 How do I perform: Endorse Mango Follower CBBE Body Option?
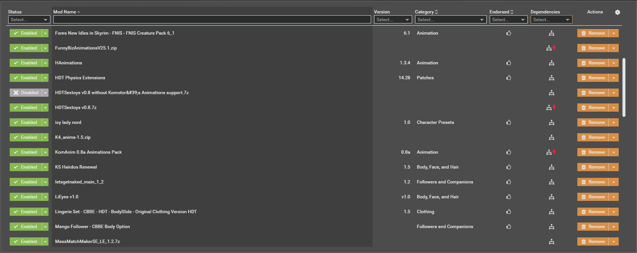tap(509, 227)
